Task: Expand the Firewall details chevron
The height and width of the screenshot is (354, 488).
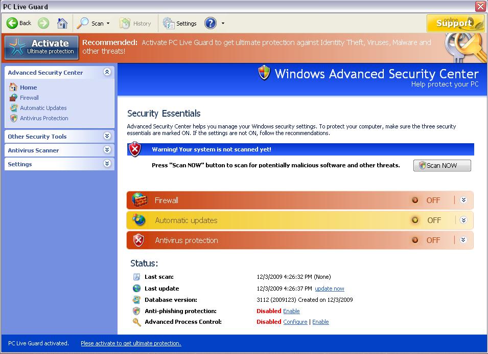Action: (463, 200)
